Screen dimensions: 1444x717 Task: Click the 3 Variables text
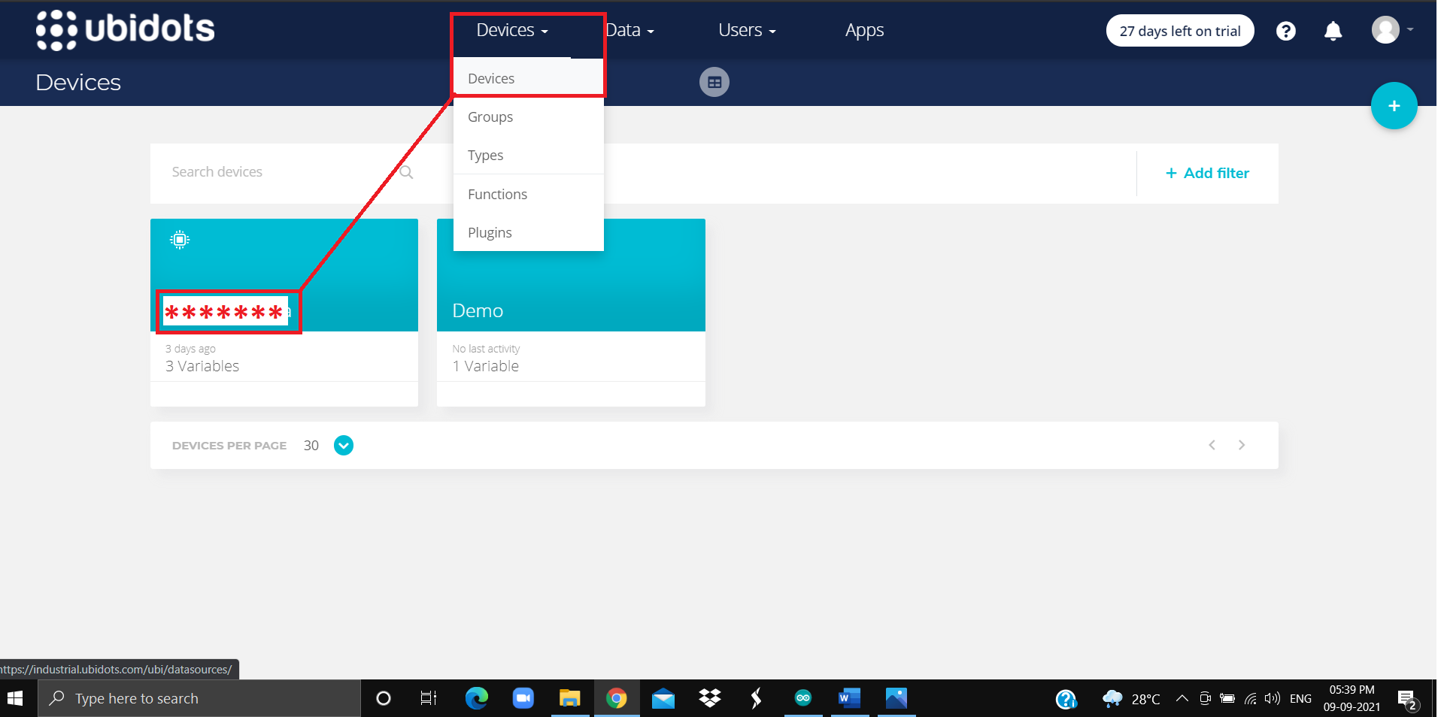(202, 366)
